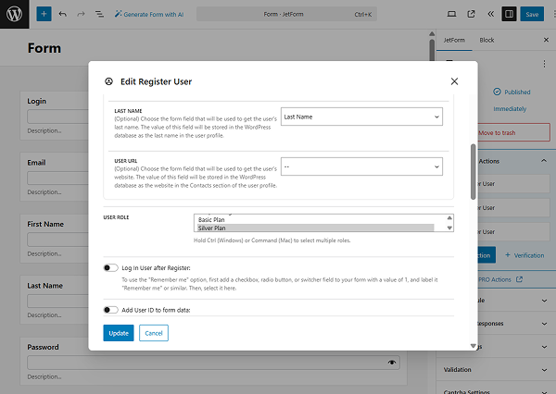The image size is (556, 394).
Task: Undo the last change
Action: pos(63,14)
